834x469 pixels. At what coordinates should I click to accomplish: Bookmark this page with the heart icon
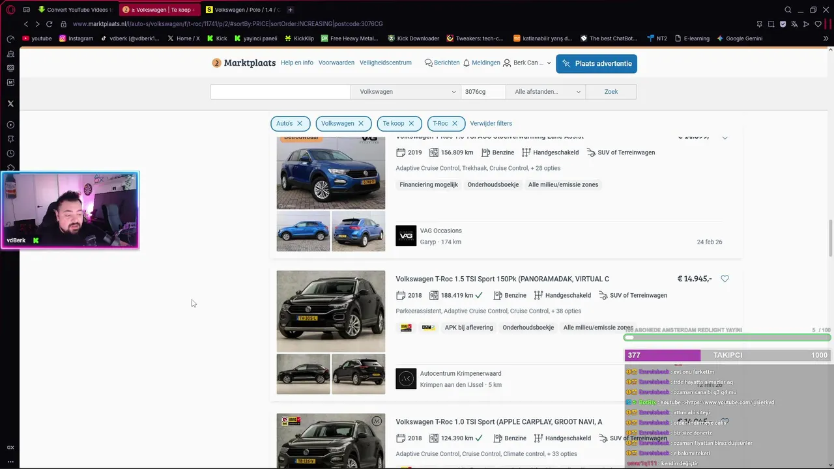coord(818,24)
